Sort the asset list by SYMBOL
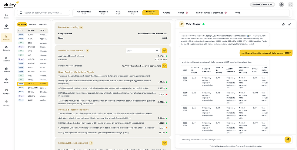 coord(31,30)
